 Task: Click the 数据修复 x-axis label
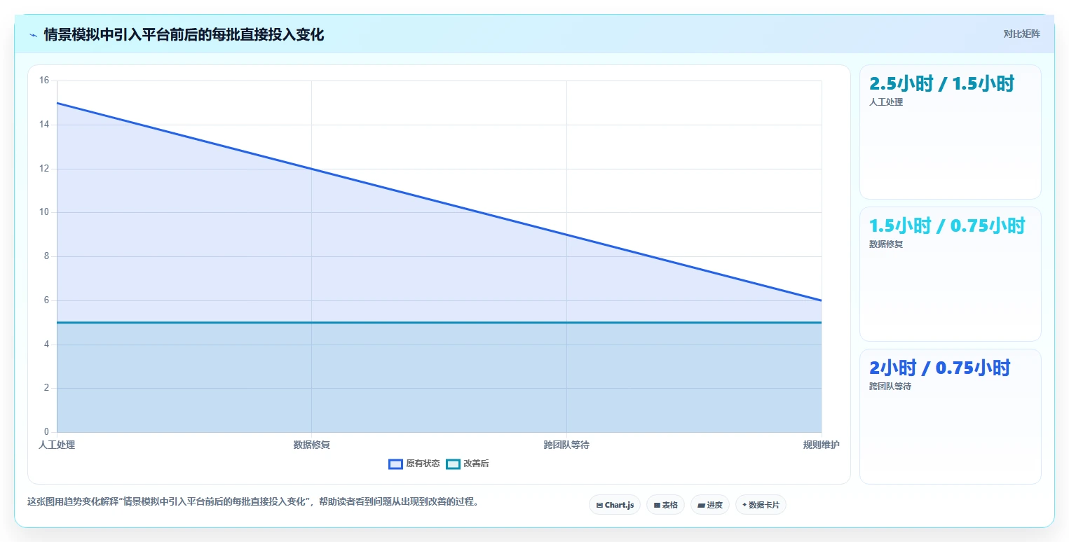(x=312, y=445)
